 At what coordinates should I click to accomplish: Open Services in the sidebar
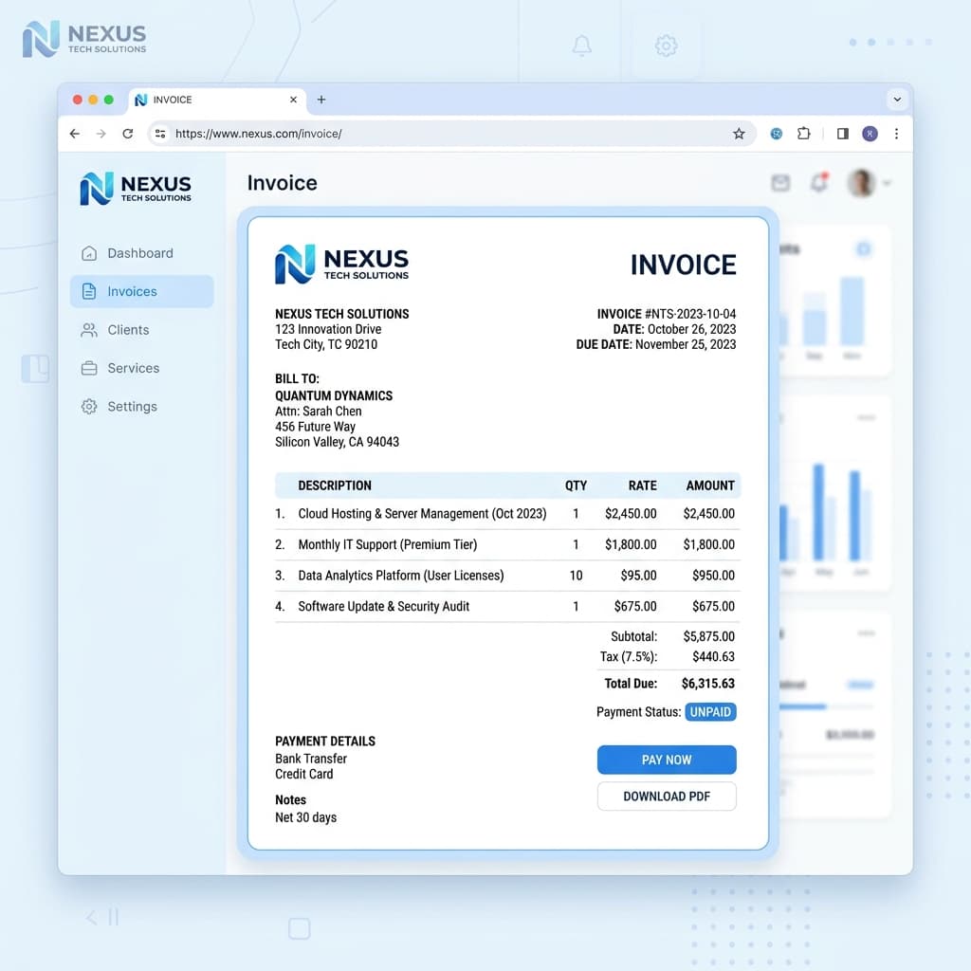(142, 369)
